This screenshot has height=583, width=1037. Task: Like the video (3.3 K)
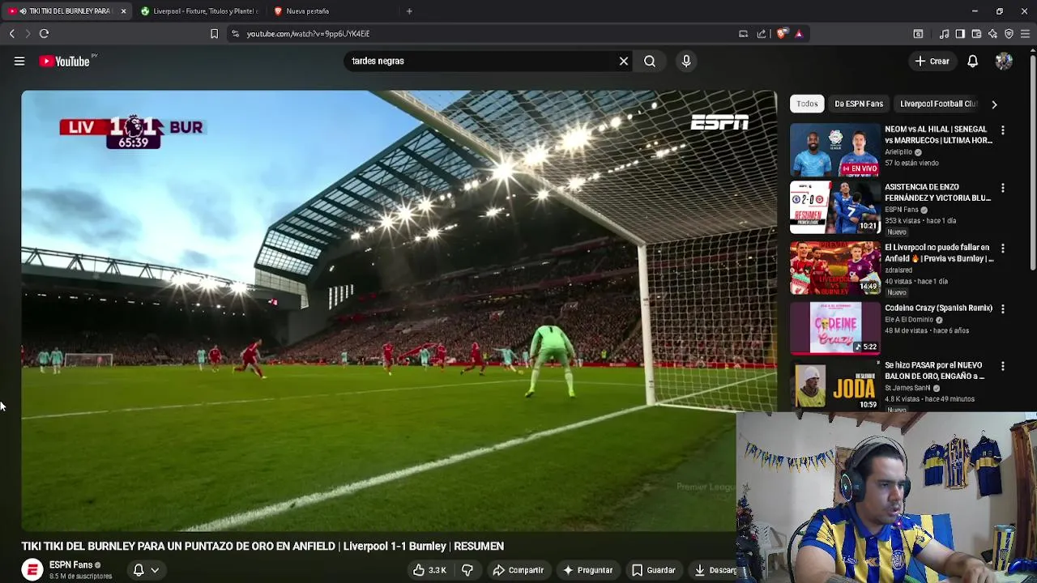tap(429, 570)
